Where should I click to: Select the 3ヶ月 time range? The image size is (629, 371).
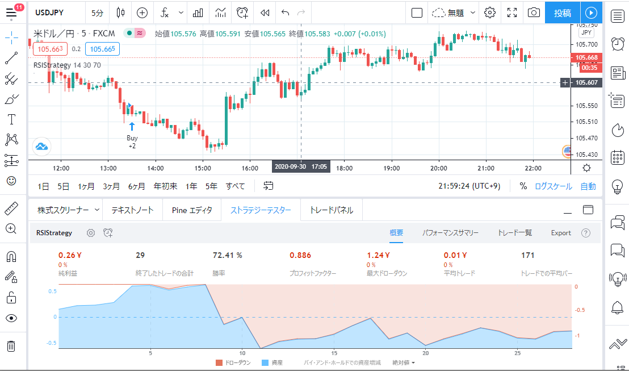(x=111, y=186)
